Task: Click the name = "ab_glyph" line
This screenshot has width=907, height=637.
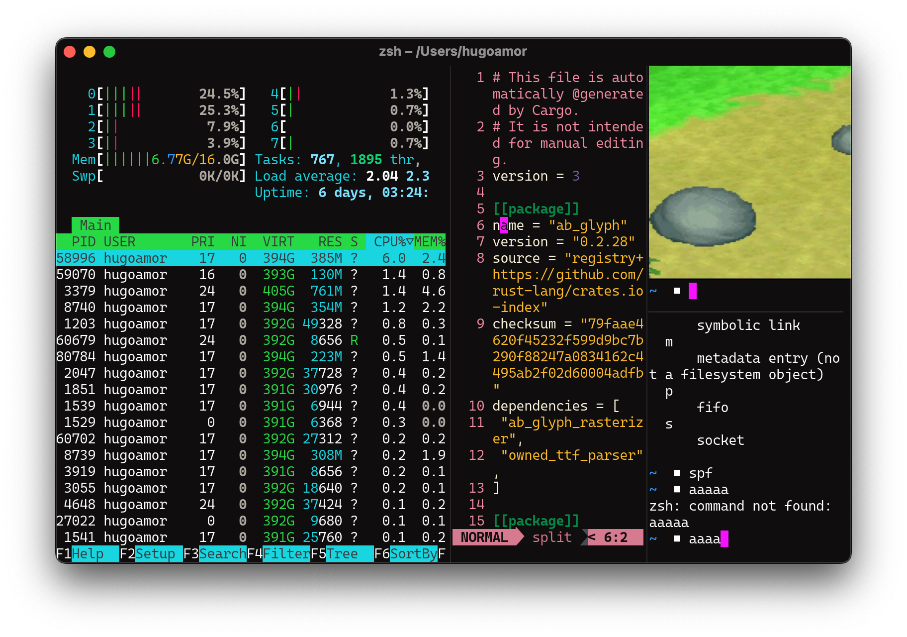Action: point(560,225)
